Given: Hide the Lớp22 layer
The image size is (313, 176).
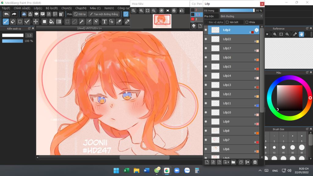Looking at the screenshot, I should (x=206, y=39).
